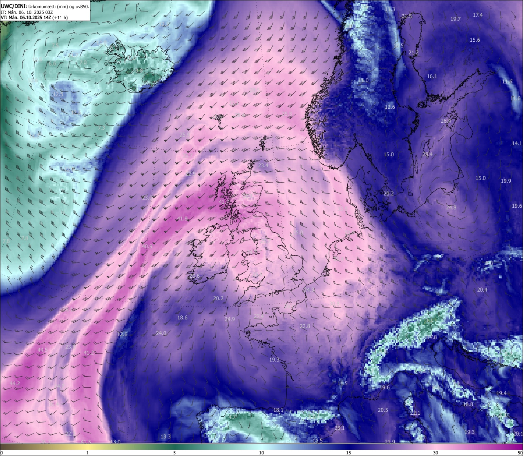Image resolution: width=523 pixels, height=456 pixels.
Task: Click the 17.4 value on the map
Action: coord(478,15)
